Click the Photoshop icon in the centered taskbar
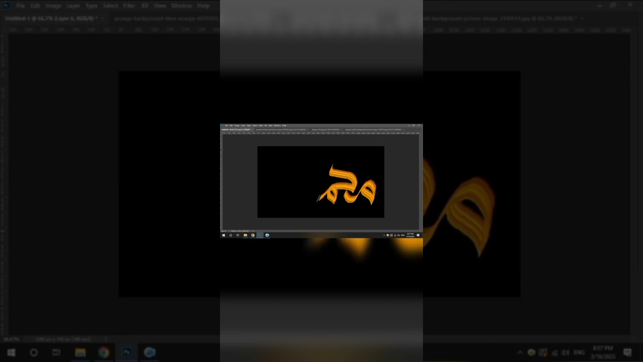643x362 pixels. pyautogui.click(x=260, y=235)
